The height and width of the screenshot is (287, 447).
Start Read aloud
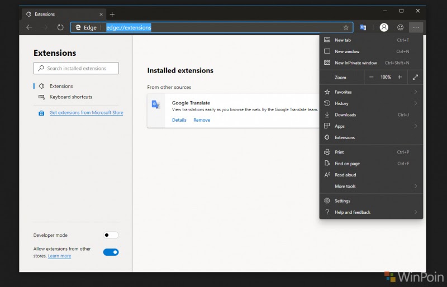371,175
